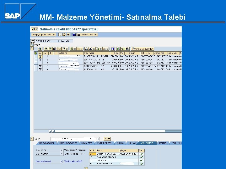This screenshot has width=226, height=169.
Task: Click the horizontal scrollbar right arrow
Action: (53, 131)
